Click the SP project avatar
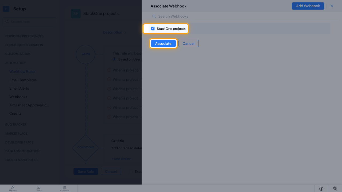This screenshot has height=192, width=342. pyautogui.click(x=76, y=14)
